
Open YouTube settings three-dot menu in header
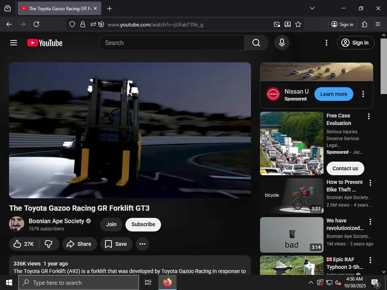[327, 43]
